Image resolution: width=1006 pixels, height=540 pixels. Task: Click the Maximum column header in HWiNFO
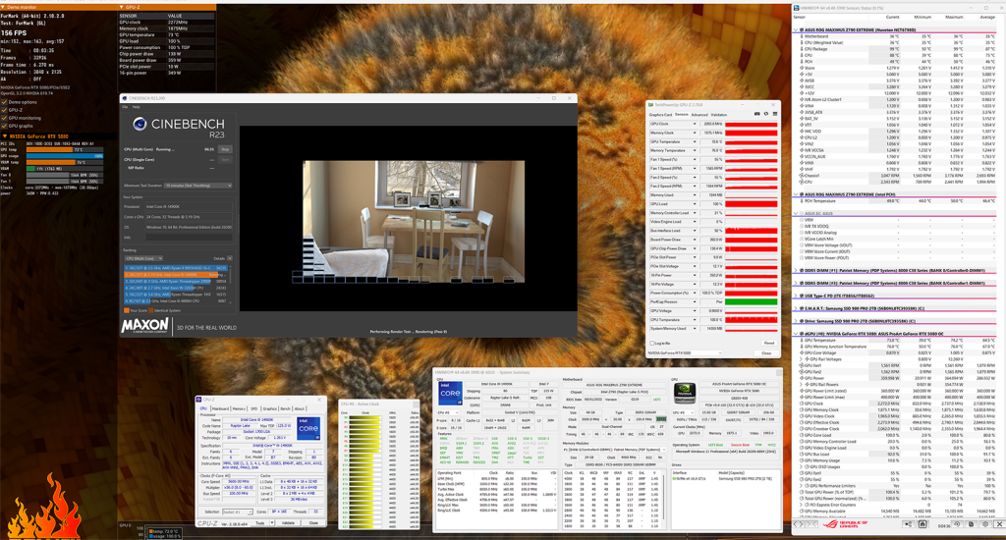click(x=954, y=18)
